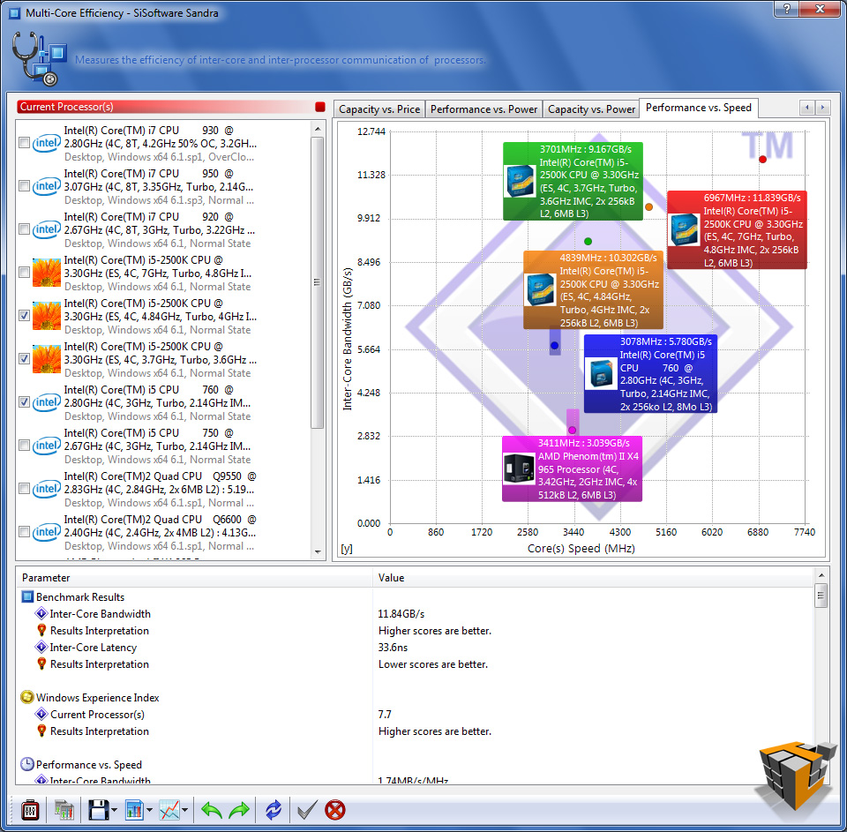The height and width of the screenshot is (832, 847).
Task: Enable the Core i5 750 checkbox
Action: click(24, 446)
